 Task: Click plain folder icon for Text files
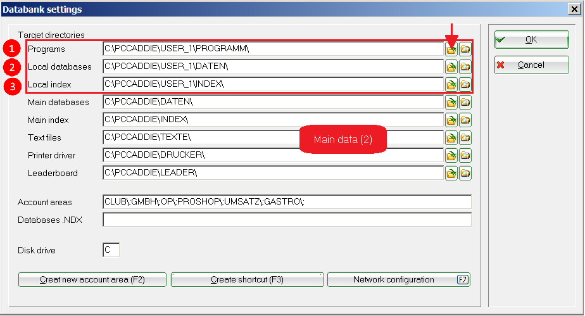(465, 137)
